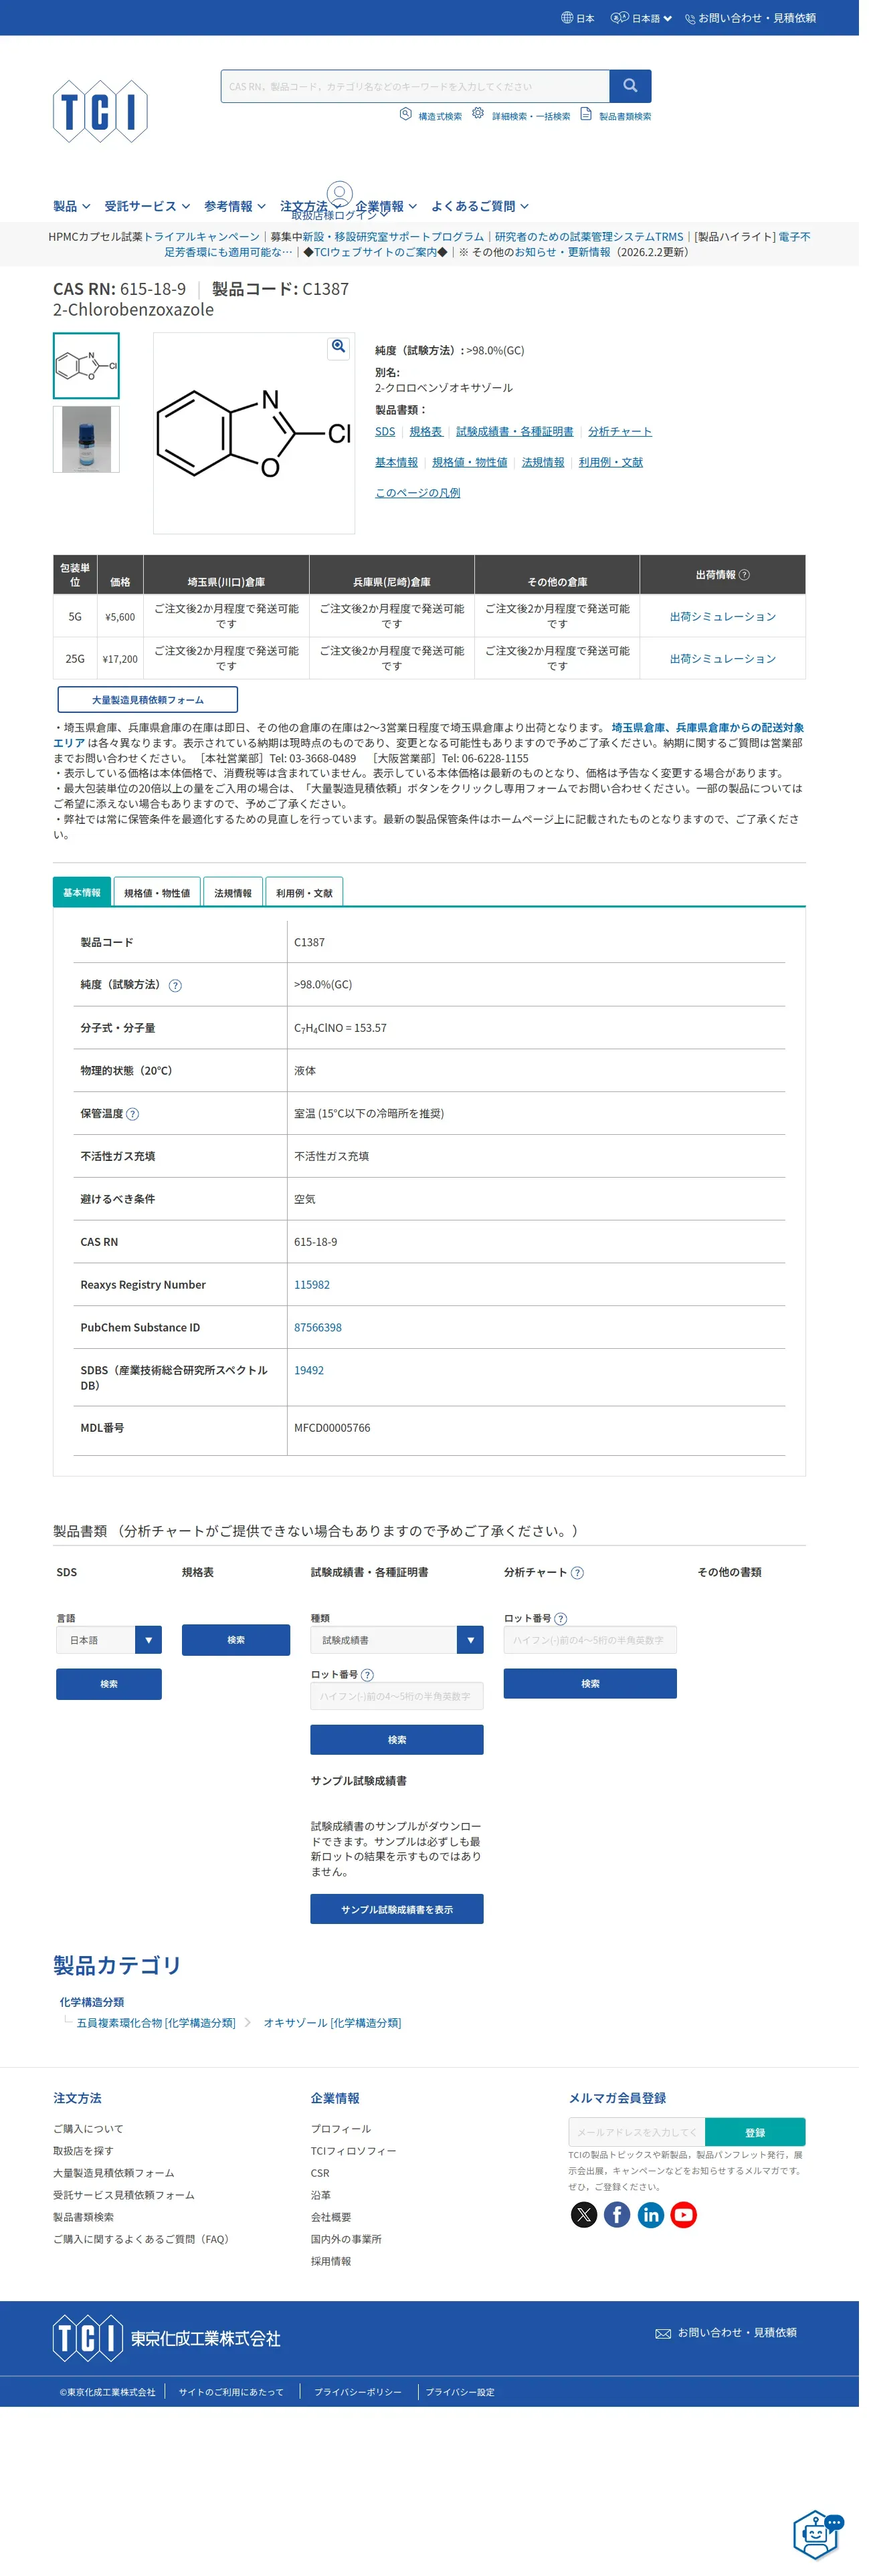The height and width of the screenshot is (2576, 869).
Task: Switch to the 規格値・物性値 tab
Action: [x=157, y=892]
